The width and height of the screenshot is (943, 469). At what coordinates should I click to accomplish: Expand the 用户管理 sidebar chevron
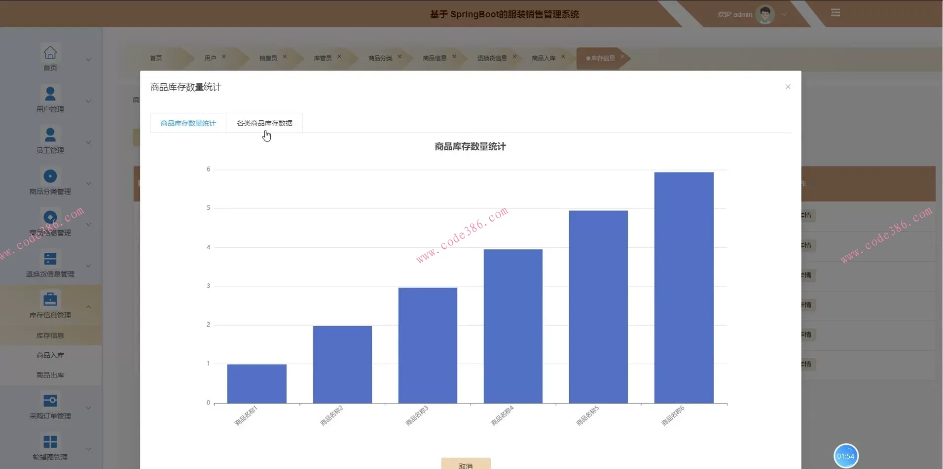coord(88,101)
